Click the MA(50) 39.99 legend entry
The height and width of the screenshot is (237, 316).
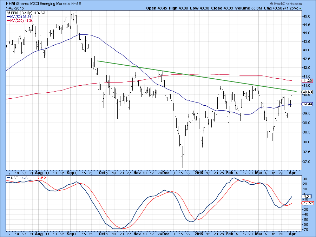click(x=19, y=17)
